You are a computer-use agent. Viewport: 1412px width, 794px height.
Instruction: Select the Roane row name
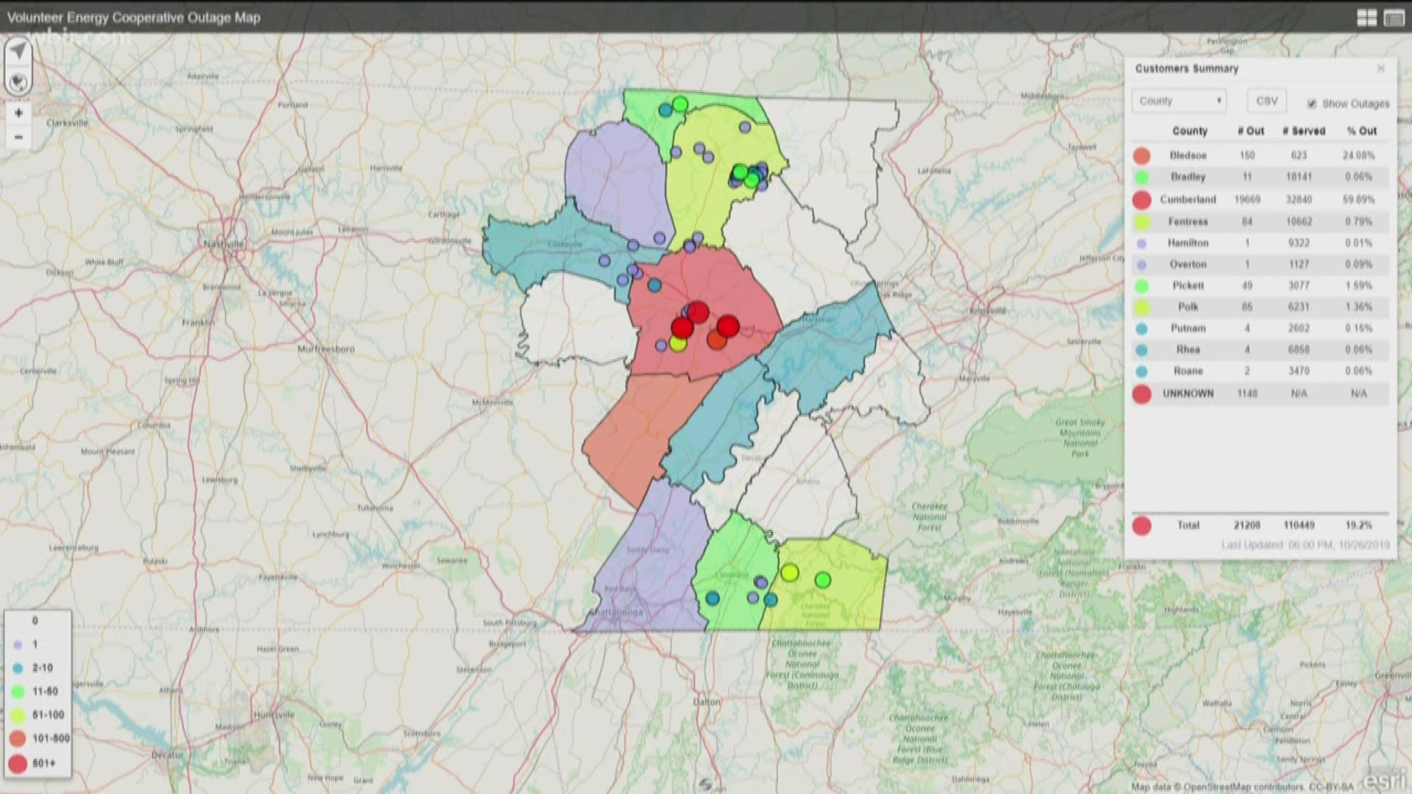point(1188,371)
